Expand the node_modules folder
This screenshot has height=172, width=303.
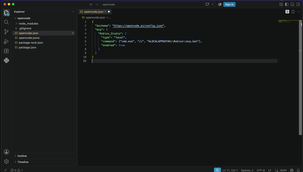[x=28, y=24]
